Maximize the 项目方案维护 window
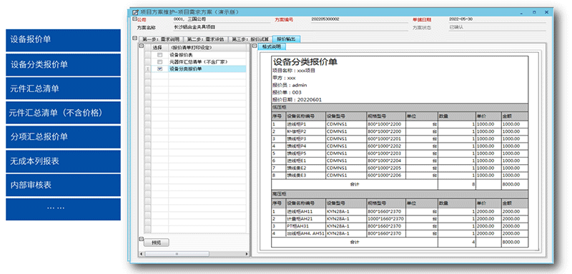Image resolution: width=572 pixels, height=274 pixels. [x=534, y=12]
